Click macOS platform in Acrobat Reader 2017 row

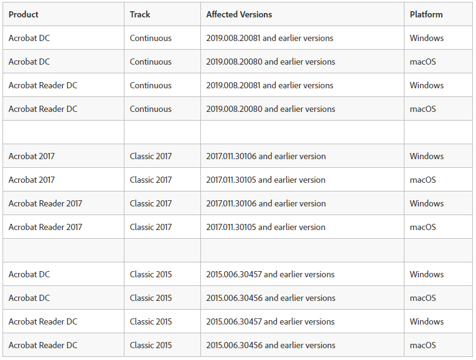(x=423, y=227)
